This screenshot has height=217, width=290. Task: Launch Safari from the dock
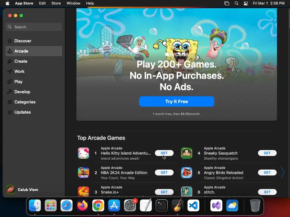click(x=67, y=205)
